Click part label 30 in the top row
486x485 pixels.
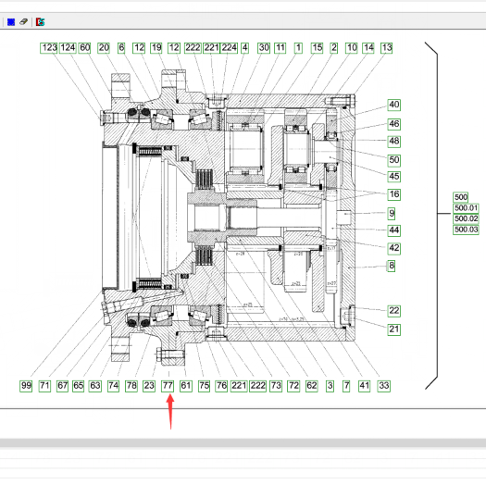pos(264,48)
